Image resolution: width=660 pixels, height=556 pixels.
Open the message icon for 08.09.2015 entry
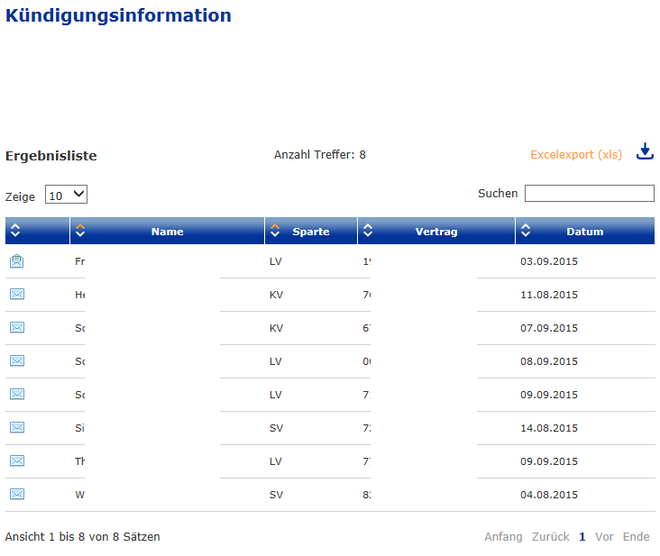16,360
